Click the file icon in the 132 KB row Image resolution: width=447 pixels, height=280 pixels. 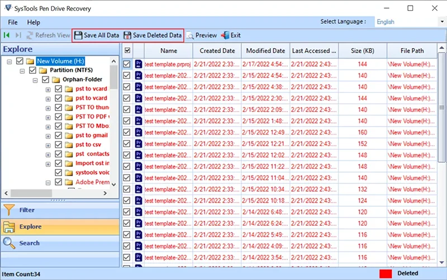[139, 189]
